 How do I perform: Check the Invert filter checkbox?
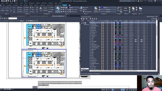82,71
